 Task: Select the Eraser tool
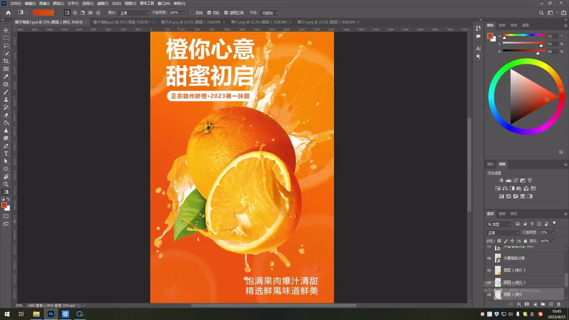tap(6, 115)
